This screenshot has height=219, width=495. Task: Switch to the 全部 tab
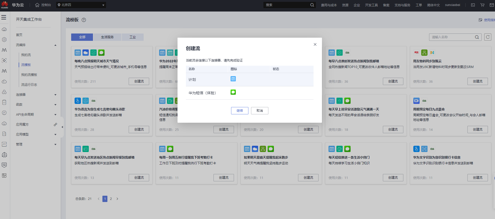coord(82,37)
